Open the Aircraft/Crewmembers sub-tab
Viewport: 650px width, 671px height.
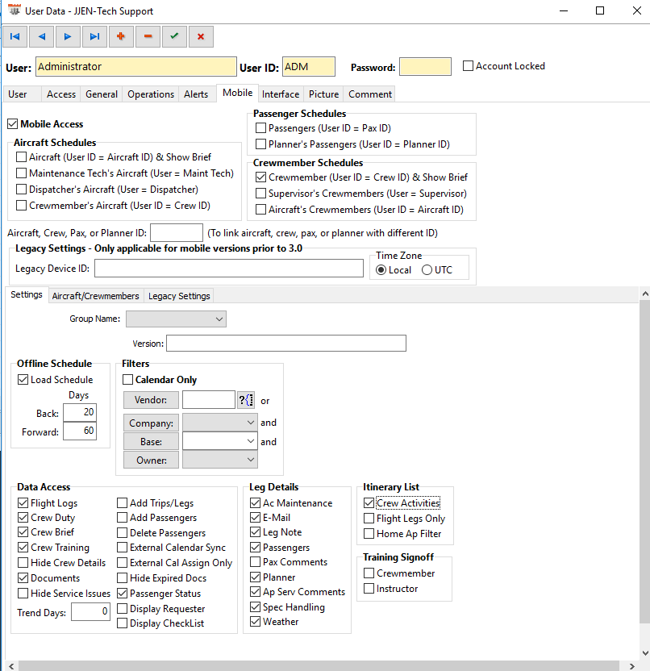pos(95,296)
